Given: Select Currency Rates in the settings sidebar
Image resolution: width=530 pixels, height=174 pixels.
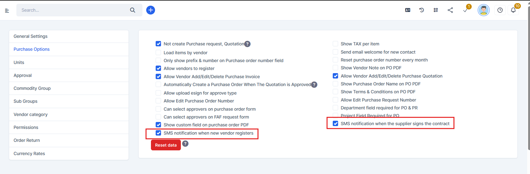Looking at the screenshot, I should [x=29, y=154].
